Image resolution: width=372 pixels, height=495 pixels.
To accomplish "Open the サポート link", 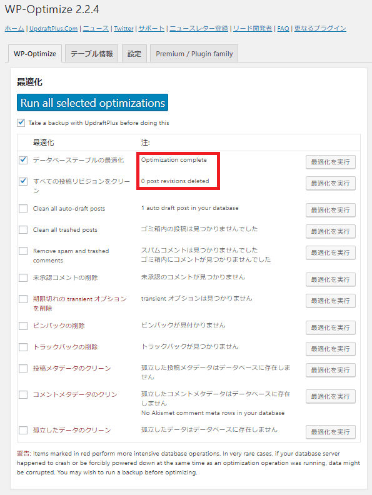I will click(151, 28).
